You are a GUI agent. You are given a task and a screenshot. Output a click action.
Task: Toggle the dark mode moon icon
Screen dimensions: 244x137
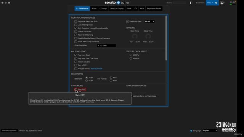pos(191,3)
